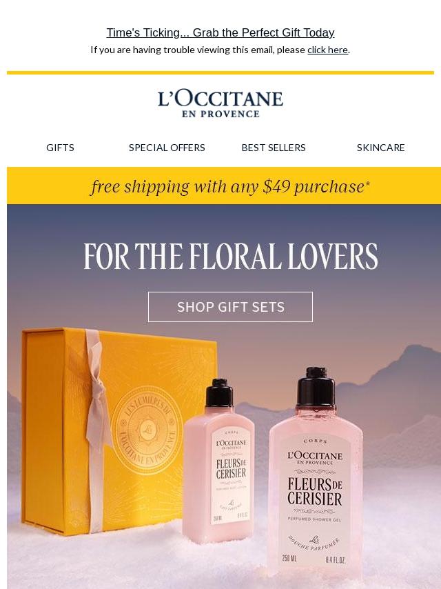This screenshot has height=589, width=441.
Task: Select BEST SELLERS in the navigation bar
Action: point(274,148)
